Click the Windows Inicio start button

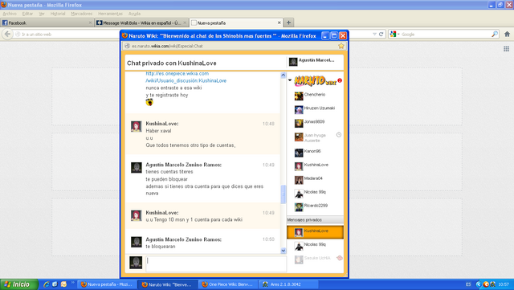pos(19,284)
